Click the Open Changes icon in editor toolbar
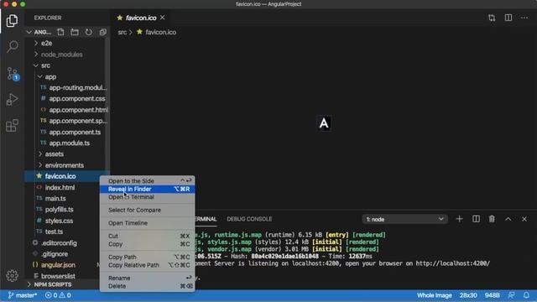 (x=492, y=18)
